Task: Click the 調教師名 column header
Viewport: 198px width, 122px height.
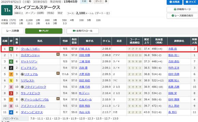Action: pos(179,41)
